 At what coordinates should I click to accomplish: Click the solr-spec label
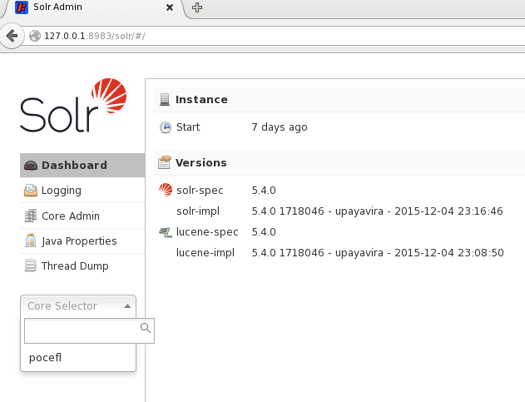[x=200, y=191]
